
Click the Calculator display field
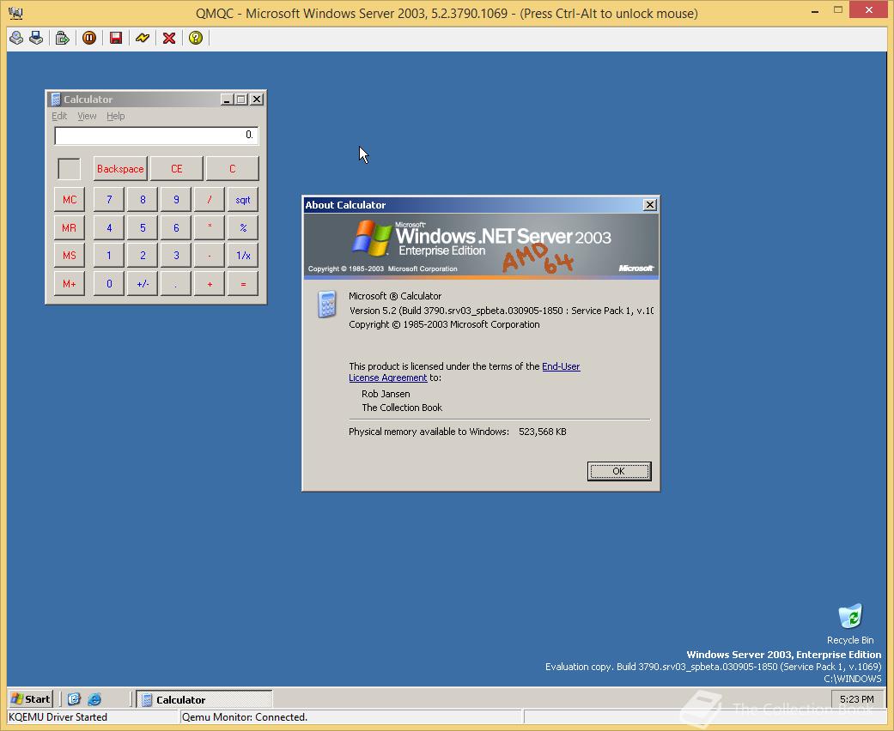tap(156, 136)
